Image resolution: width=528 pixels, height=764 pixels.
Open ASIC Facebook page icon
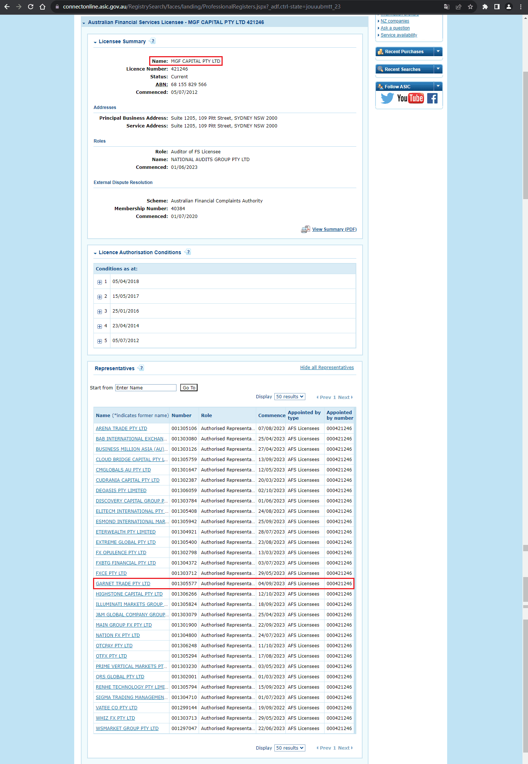coord(432,98)
